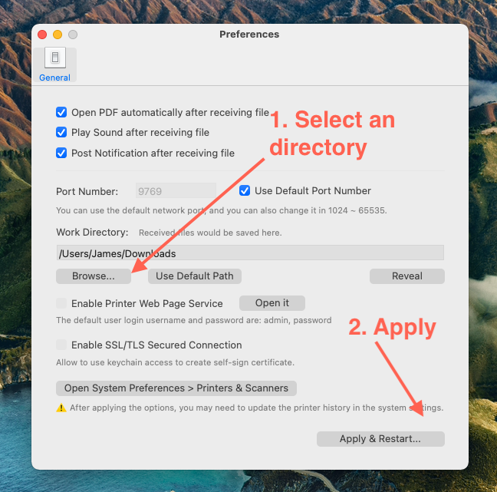Click the default username and password hint text
The height and width of the screenshot is (492, 497).
click(x=194, y=320)
